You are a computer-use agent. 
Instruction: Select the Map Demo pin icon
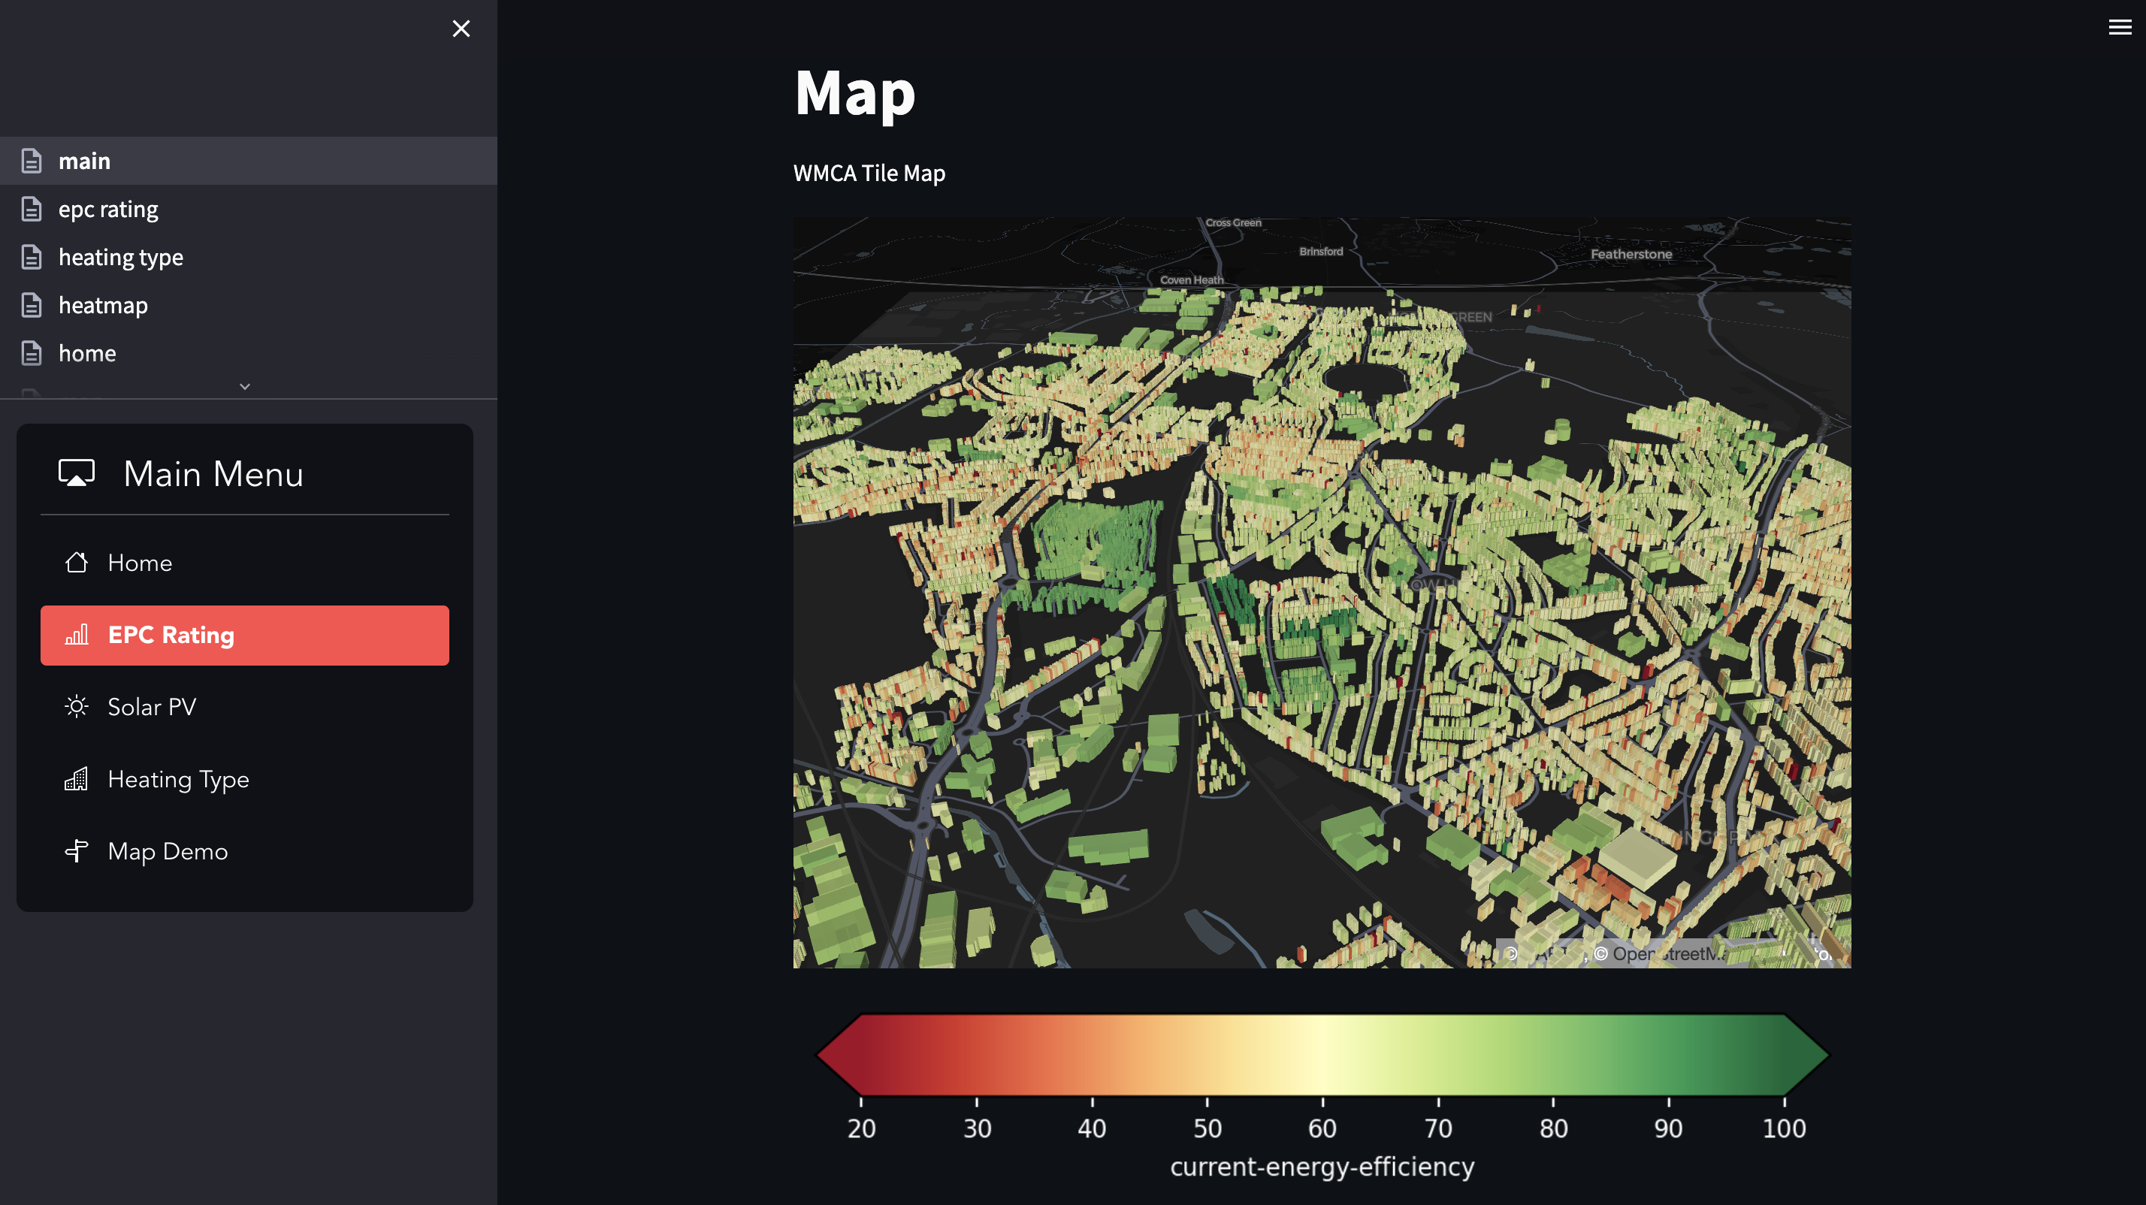[75, 850]
